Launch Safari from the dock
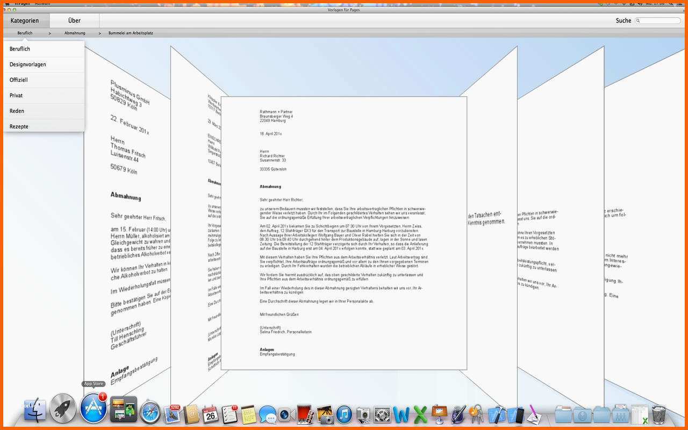The height and width of the screenshot is (430, 688). click(150, 413)
